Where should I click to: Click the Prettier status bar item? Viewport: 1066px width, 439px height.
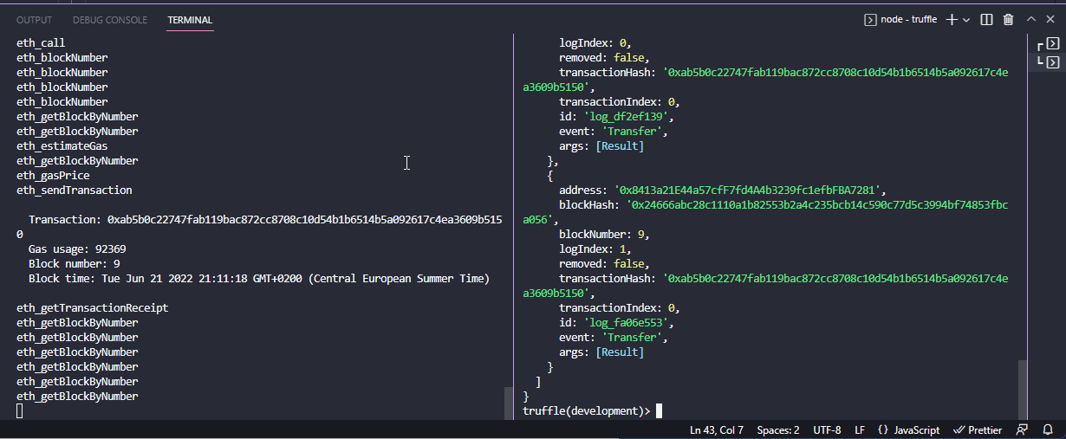978,429
